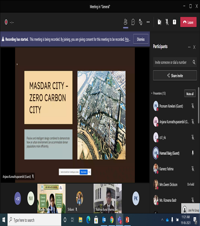Open the conversation chat icon
The image size is (200, 226).
point(133,22)
